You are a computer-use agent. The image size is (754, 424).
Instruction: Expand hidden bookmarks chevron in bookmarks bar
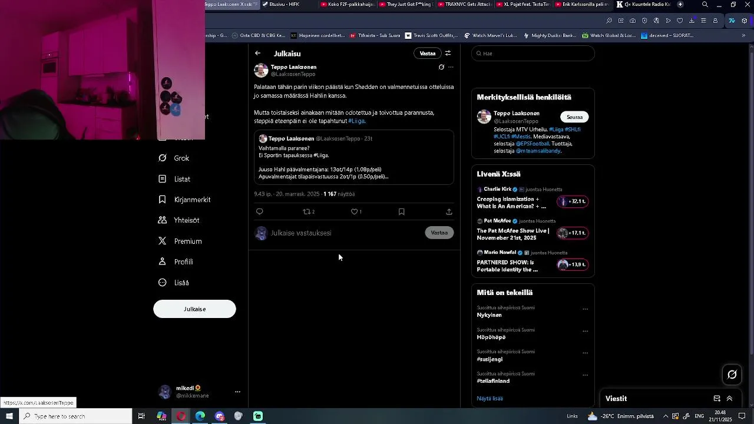tap(743, 35)
